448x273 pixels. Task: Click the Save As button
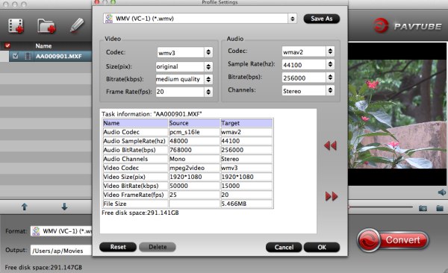click(321, 19)
